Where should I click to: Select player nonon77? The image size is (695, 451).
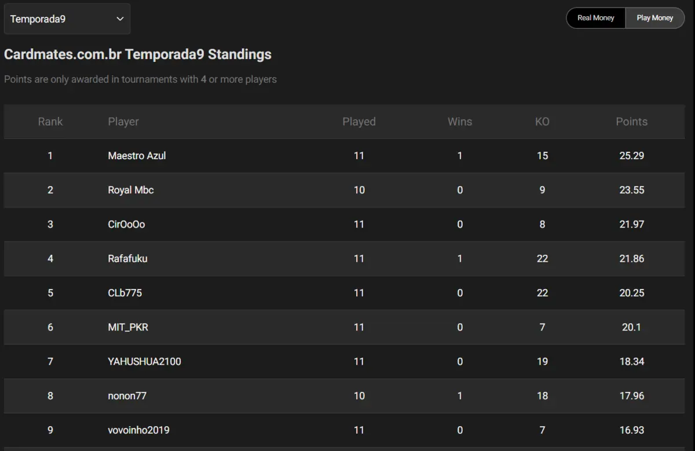click(127, 396)
